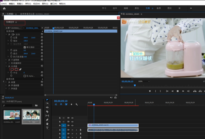
Task: Open the 剪辑(C) menu
Action: point(20,4)
